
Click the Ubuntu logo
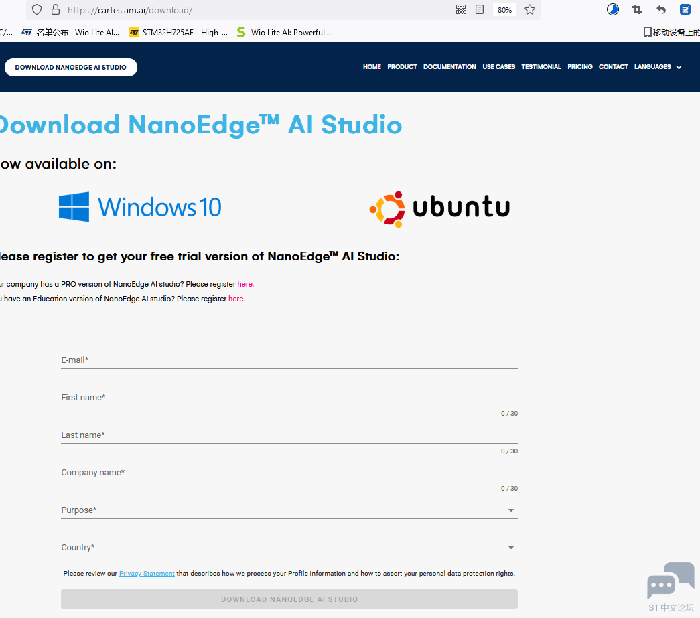439,209
